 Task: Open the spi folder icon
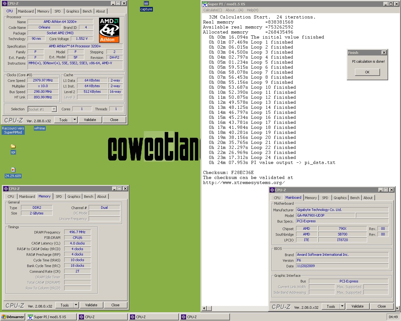pyautogui.click(x=13, y=149)
